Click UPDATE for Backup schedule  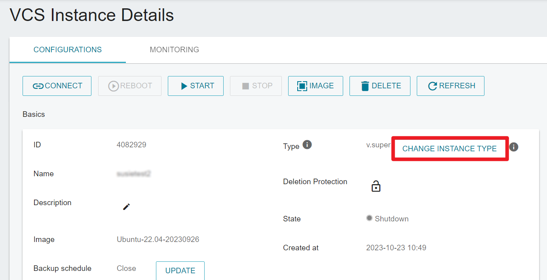tap(180, 270)
